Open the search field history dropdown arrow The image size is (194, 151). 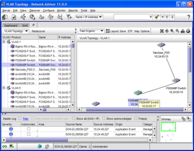coord(151,17)
